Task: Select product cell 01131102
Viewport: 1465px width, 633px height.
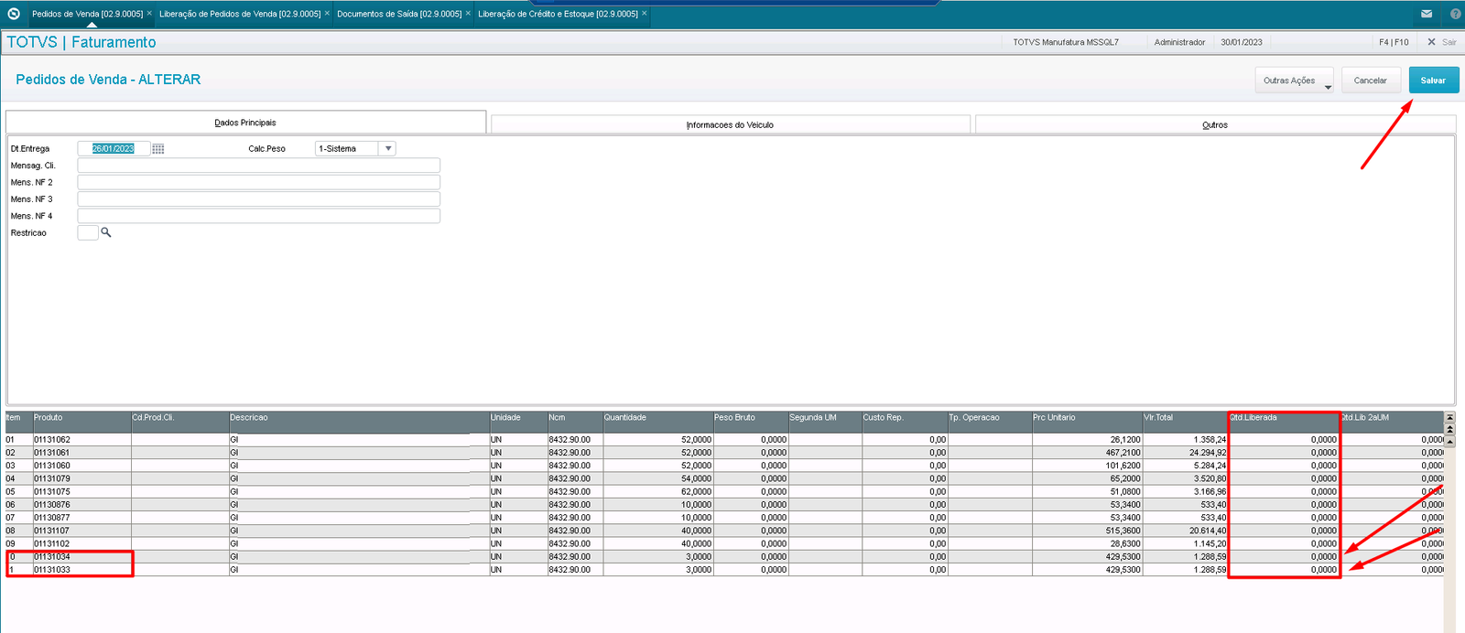Action: click(x=81, y=543)
